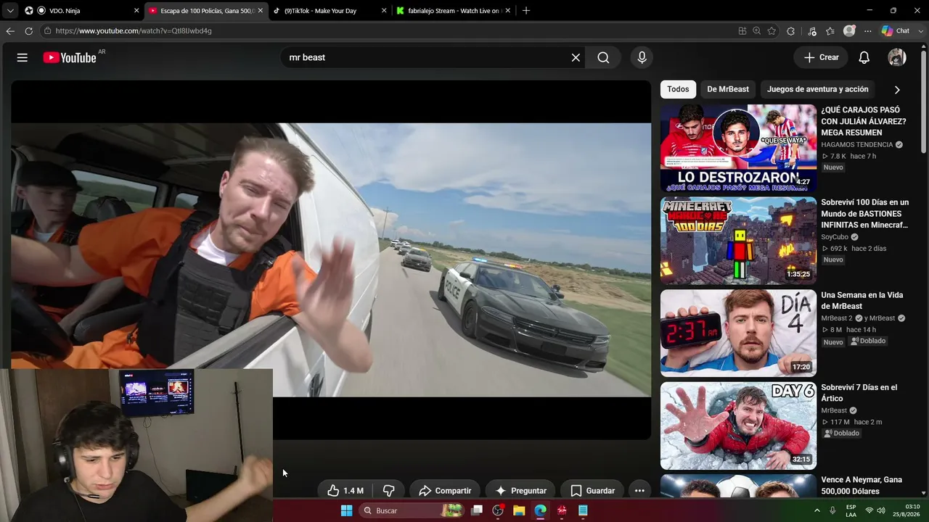Click the Compartir share button
929x522 pixels.
(445, 491)
